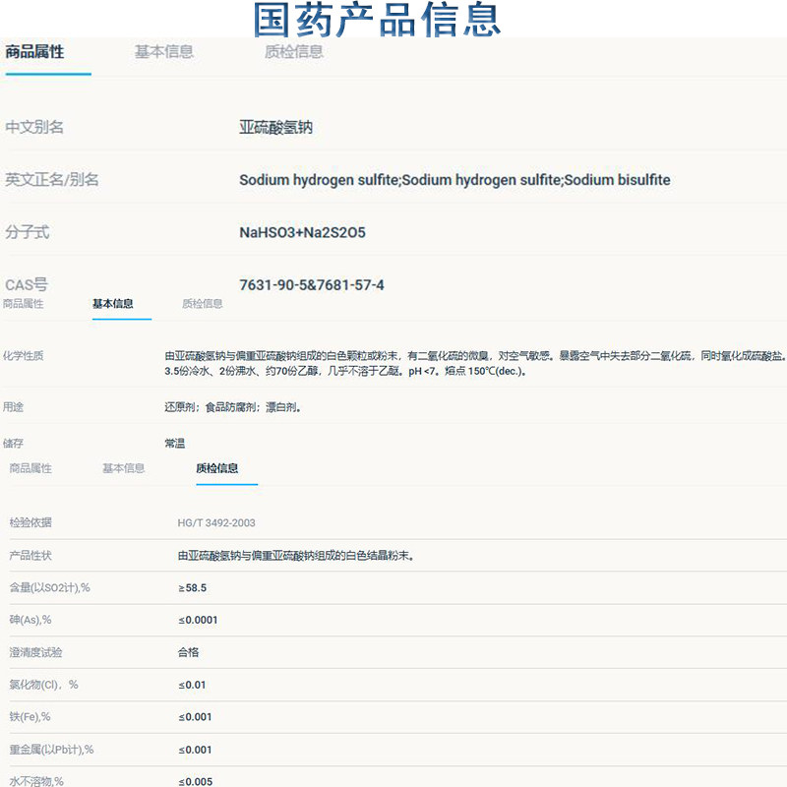Open the HG/T 3492-2003 inspection standard
The image size is (787, 787).
(216, 522)
